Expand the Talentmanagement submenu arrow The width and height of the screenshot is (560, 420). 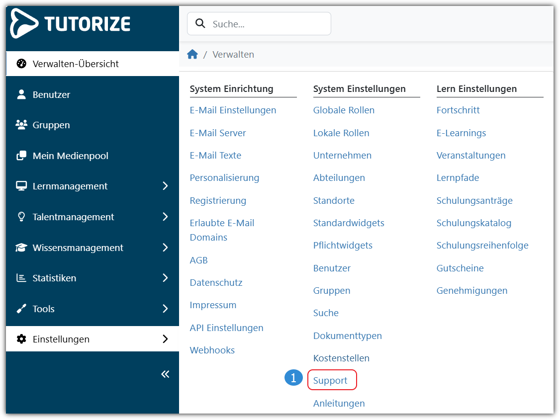coord(165,217)
